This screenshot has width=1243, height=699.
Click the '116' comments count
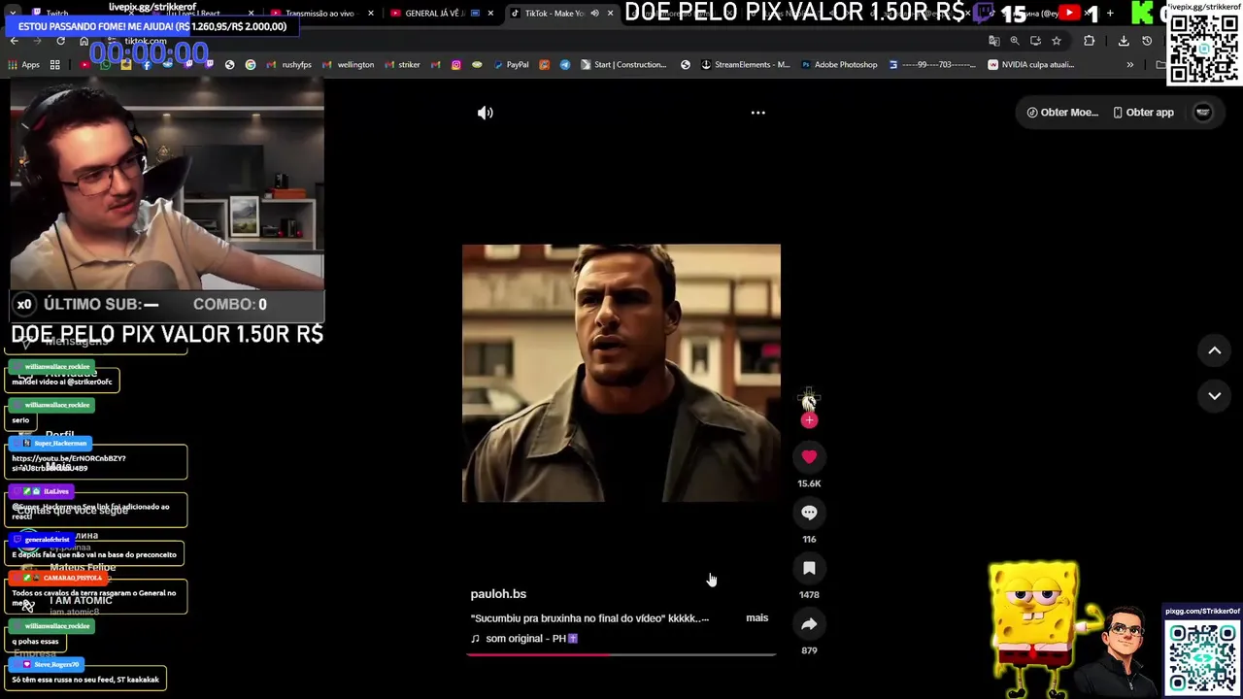809,539
